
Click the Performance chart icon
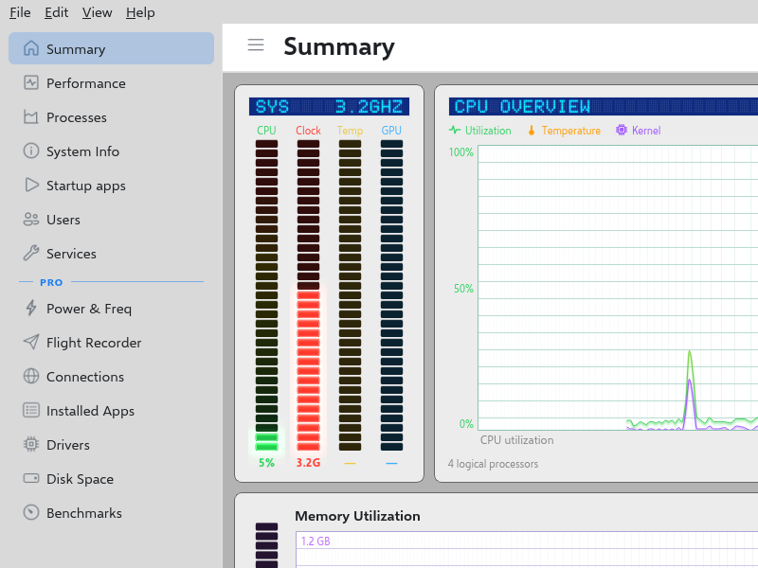click(x=31, y=82)
